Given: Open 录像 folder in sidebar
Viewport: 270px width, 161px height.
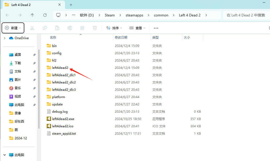Looking at the screenshot, I should pyautogui.click(x=15, y=113).
